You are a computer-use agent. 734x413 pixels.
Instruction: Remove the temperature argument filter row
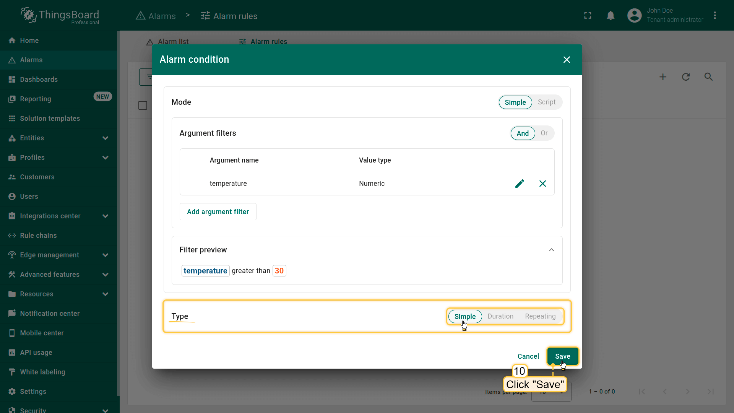click(x=542, y=184)
